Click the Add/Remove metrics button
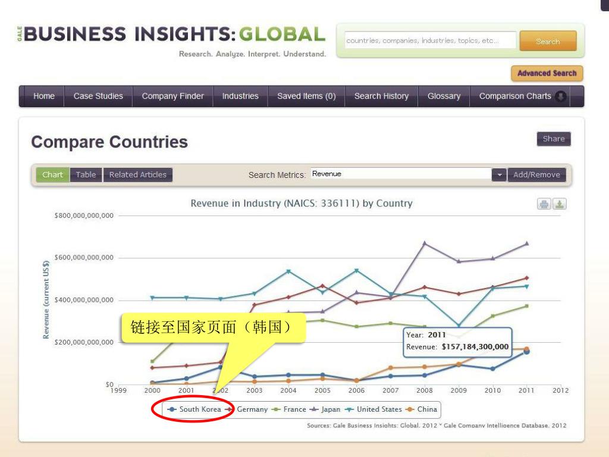609x457 pixels. [537, 175]
